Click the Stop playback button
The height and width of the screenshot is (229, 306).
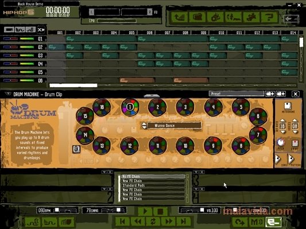click(160, 211)
